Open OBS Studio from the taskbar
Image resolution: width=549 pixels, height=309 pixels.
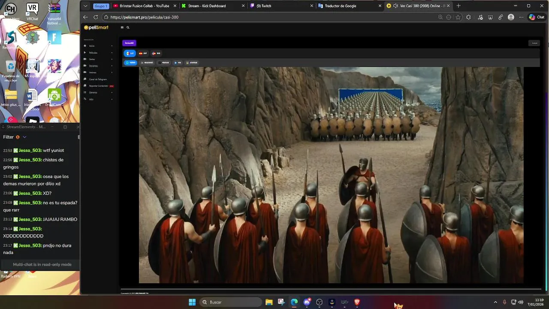[319, 302]
